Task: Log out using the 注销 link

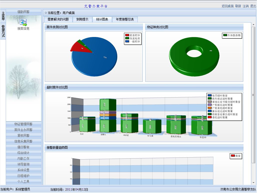Action: click(245, 6)
